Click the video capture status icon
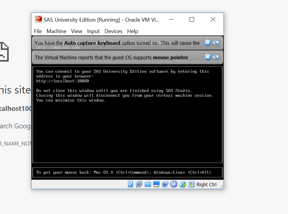288x214 pixels. (x=165, y=184)
